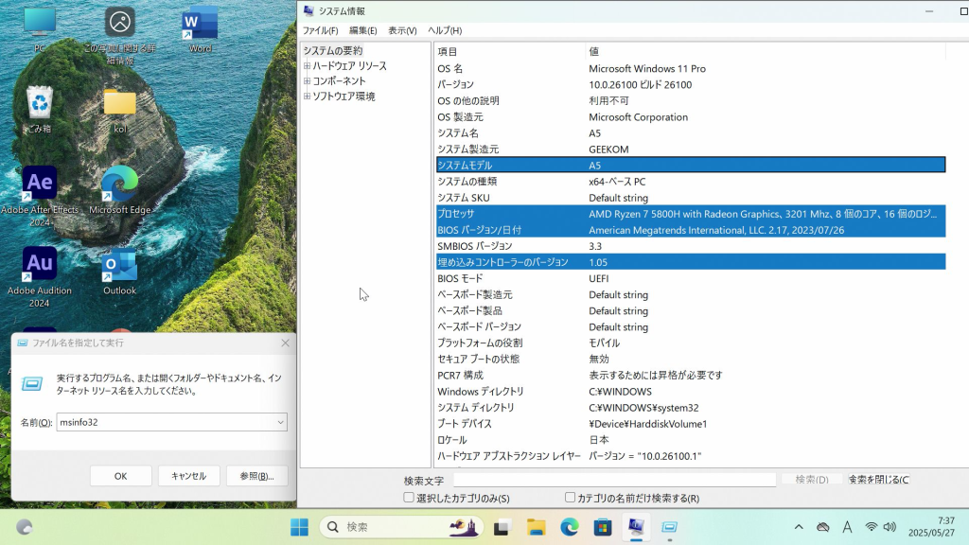969x545 pixels.
Task: Click the taskbar search box
Action: pyautogui.click(x=400, y=527)
